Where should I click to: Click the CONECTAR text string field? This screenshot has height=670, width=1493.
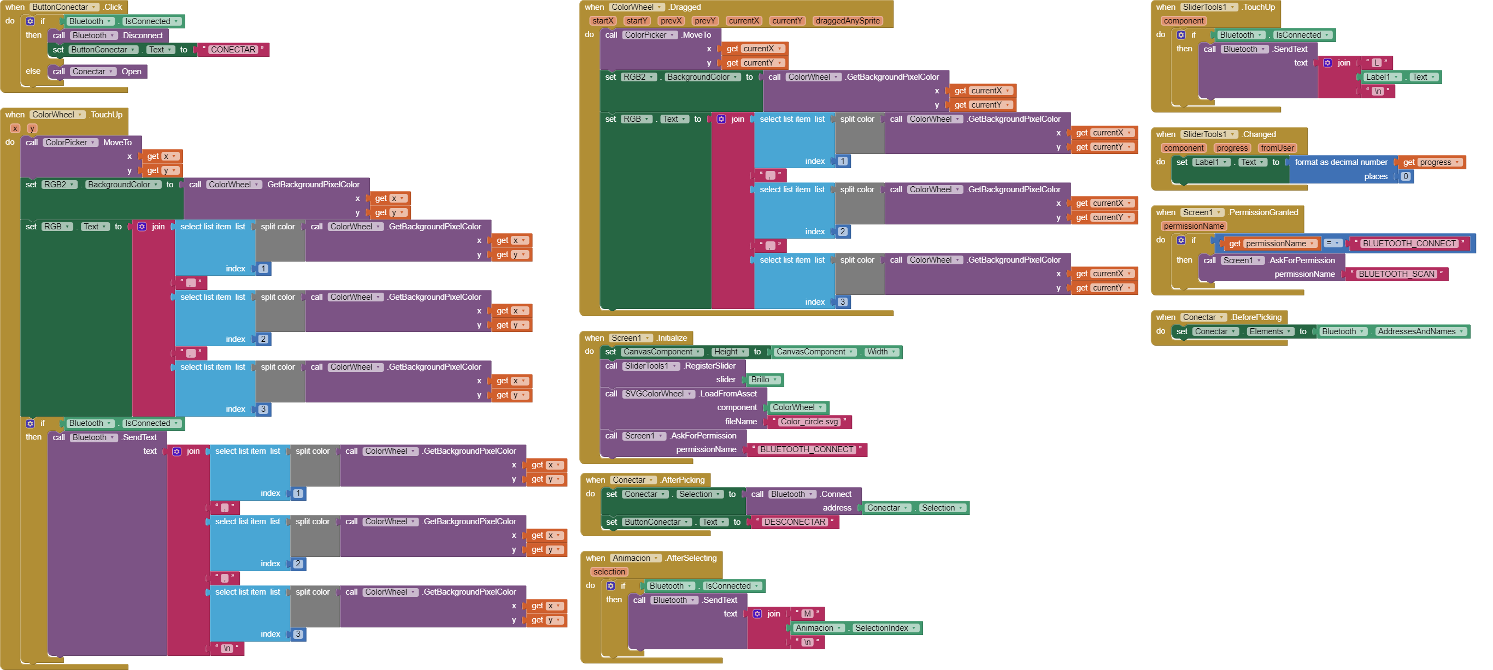(232, 50)
